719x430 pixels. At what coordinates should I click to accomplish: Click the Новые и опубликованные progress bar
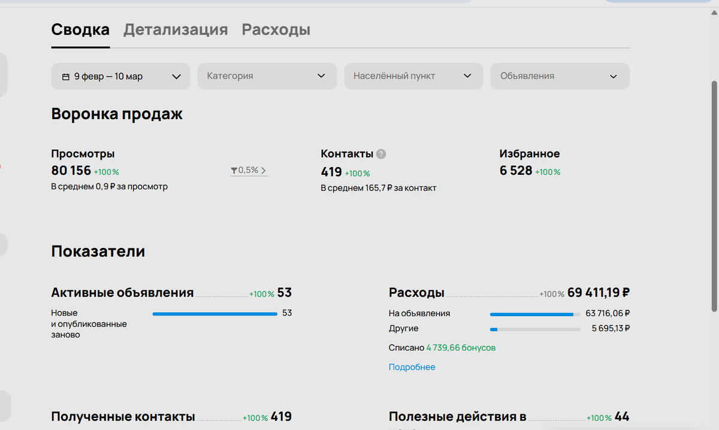coord(215,313)
